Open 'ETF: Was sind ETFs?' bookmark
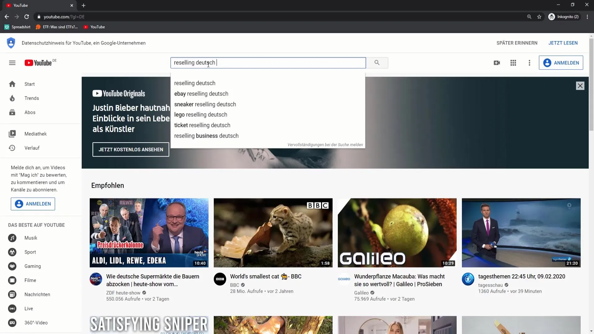 (57, 27)
